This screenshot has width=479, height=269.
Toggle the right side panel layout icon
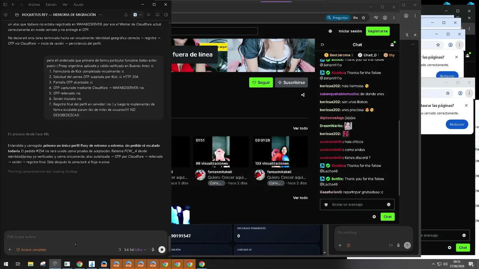click(x=166, y=15)
